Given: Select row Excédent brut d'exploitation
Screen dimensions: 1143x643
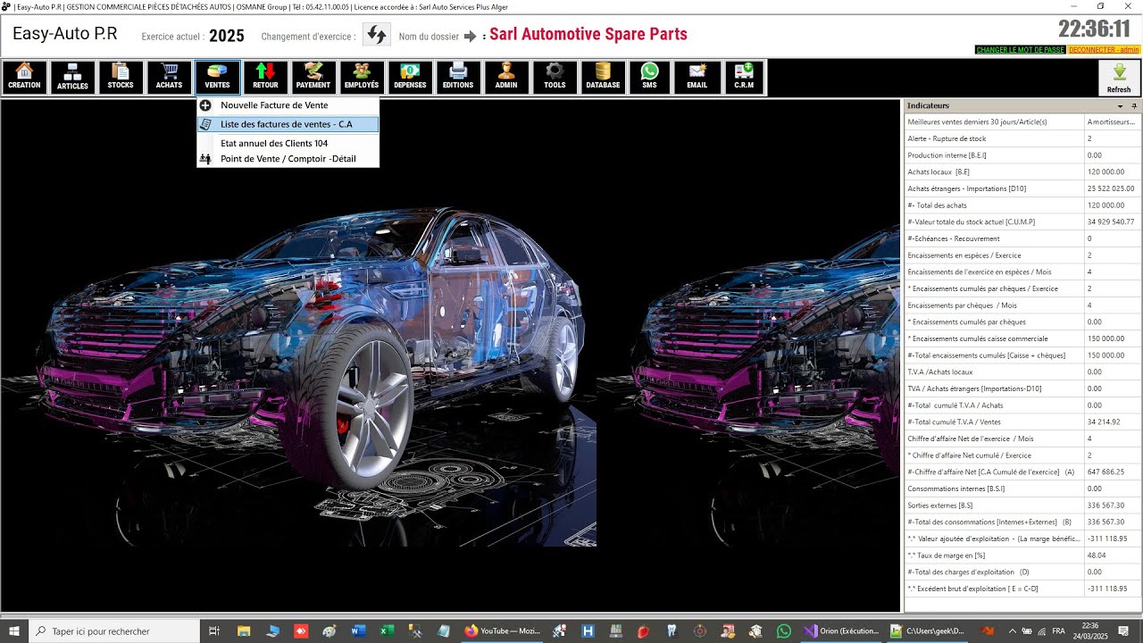Looking at the screenshot, I should (1022, 589).
